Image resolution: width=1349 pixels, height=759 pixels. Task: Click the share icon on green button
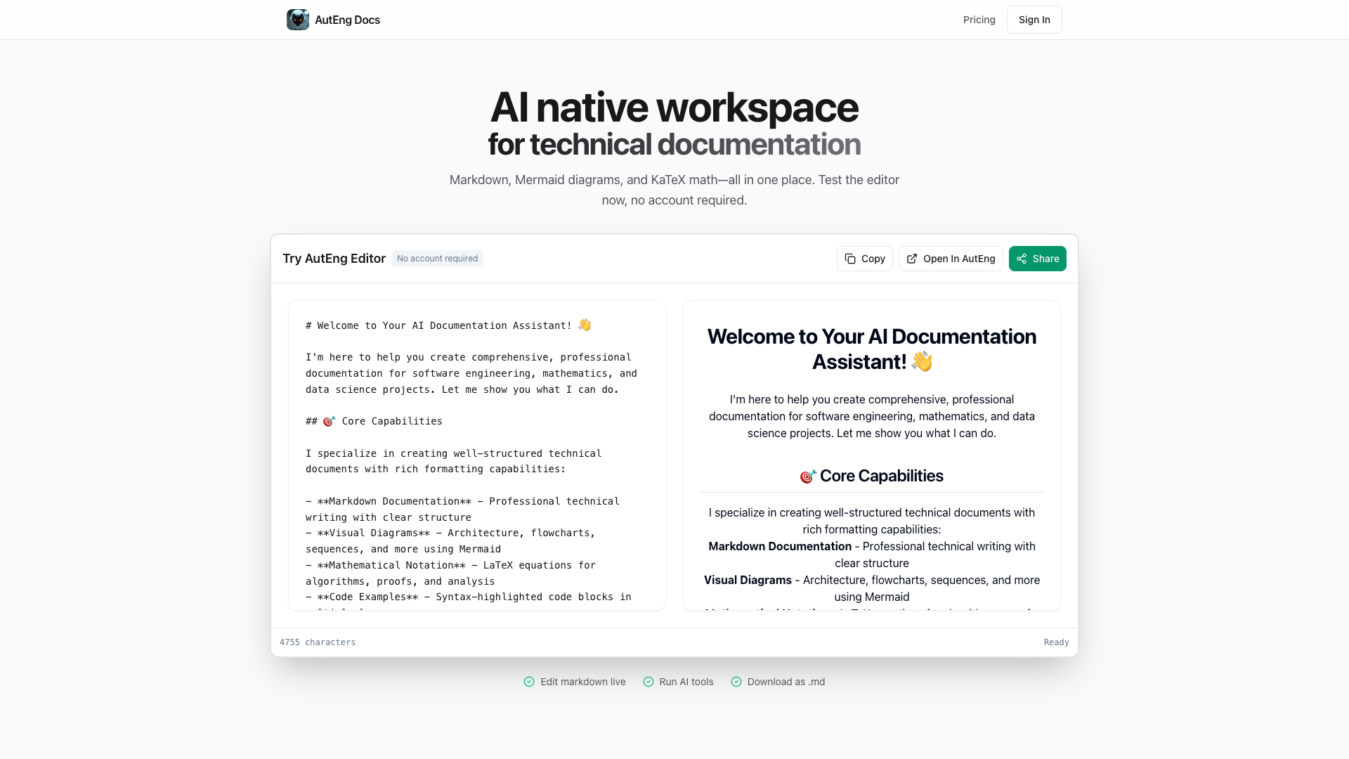(x=1022, y=259)
